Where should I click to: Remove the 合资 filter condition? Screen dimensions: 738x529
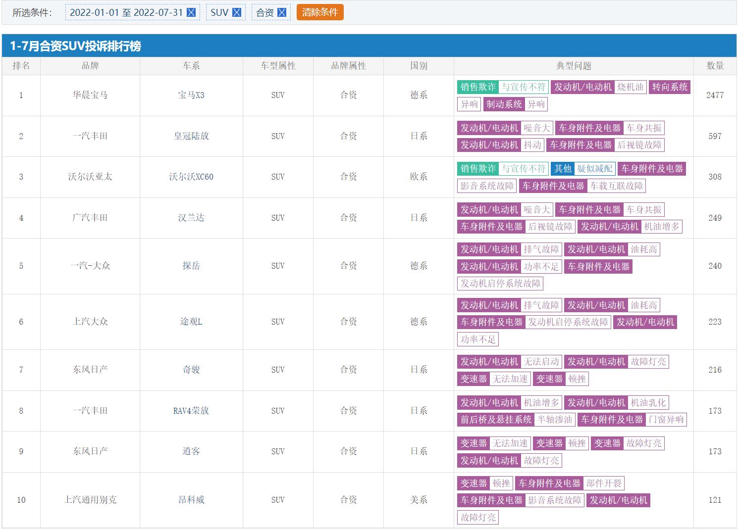pyautogui.click(x=282, y=12)
